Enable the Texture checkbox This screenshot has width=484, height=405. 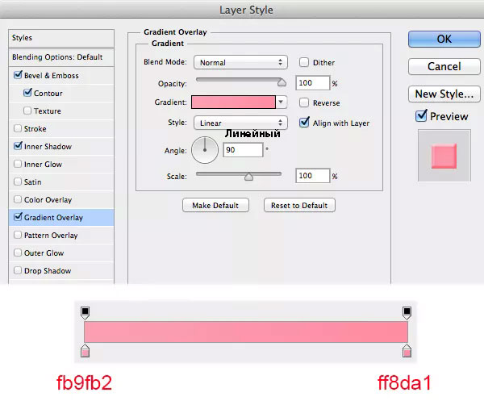(27, 111)
